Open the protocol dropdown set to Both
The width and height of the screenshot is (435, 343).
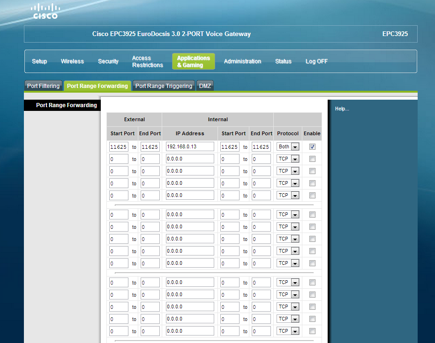pos(288,146)
